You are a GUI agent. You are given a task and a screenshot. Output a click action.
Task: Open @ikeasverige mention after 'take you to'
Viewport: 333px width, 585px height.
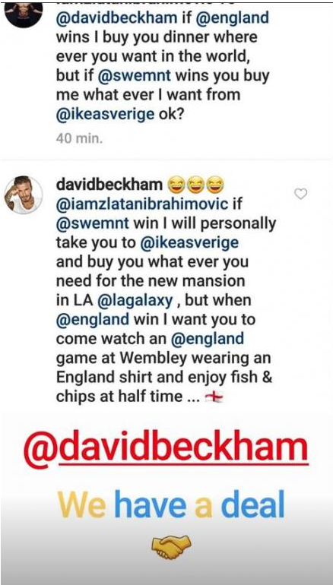point(189,243)
